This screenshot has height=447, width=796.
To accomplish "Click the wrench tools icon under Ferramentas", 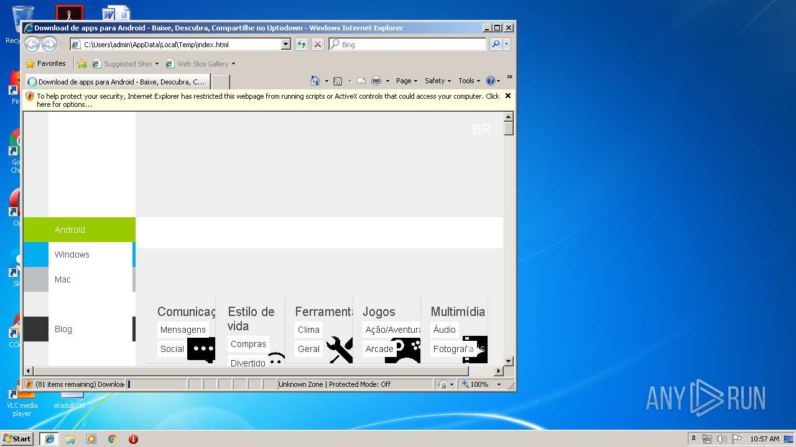I will (x=340, y=350).
